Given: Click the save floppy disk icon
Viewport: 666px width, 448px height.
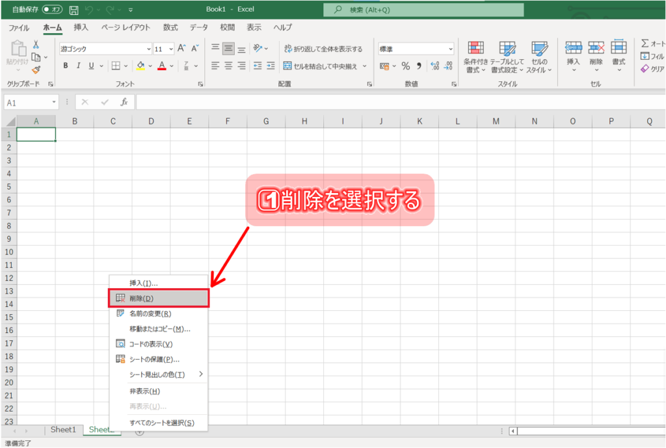Looking at the screenshot, I should point(73,10).
